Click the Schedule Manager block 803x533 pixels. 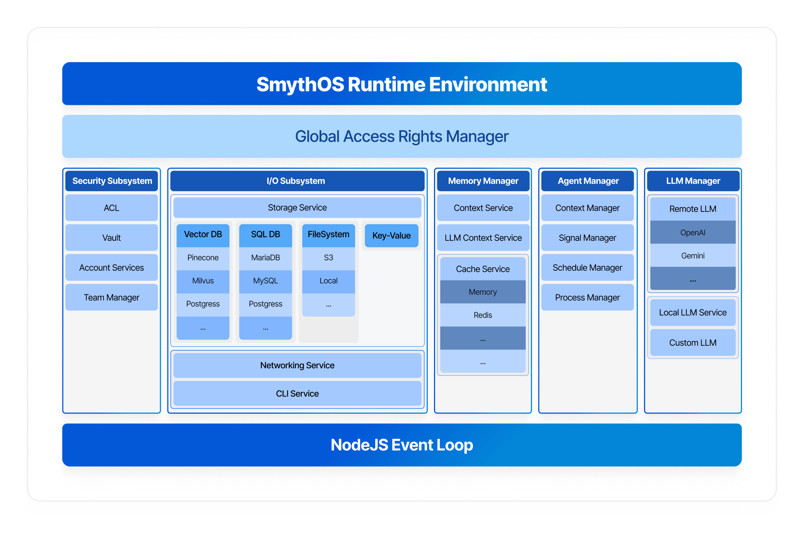(587, 268)
